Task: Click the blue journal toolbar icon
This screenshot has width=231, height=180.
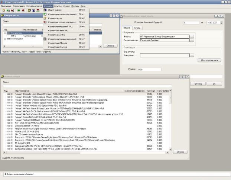Action: (33, 10)
